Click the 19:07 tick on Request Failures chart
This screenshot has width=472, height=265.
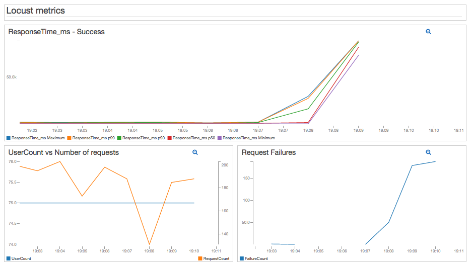(x=365, y=251)
